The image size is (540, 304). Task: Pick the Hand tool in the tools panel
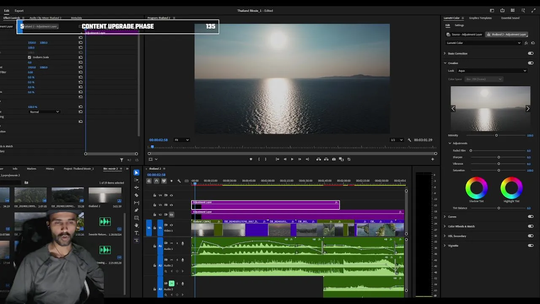(136, 225)
